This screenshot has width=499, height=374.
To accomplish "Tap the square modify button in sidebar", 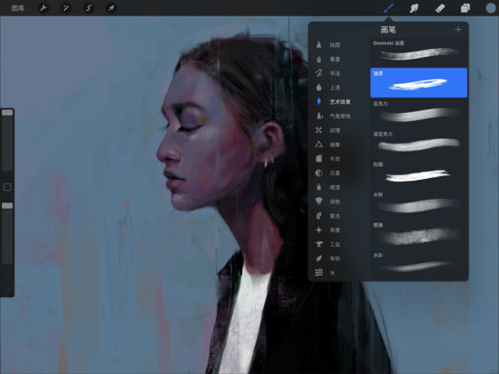I will (7, 187).
